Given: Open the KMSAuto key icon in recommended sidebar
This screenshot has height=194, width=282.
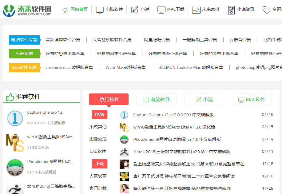Looking at the screenshot, I should [x=15, y=143].
